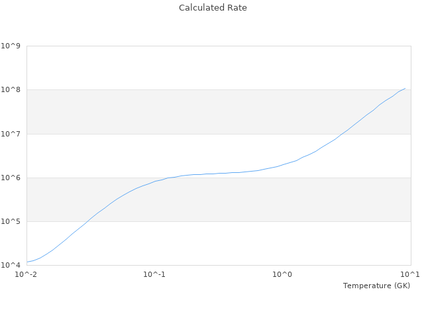The height and width of the screenshot is (318, 424).
Task: Click the gray band between 10^5 and 10^6
Action: pyautogui.click(x=219, y=199)
